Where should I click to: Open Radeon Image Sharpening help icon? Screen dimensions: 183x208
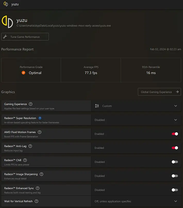click(41, 174)
